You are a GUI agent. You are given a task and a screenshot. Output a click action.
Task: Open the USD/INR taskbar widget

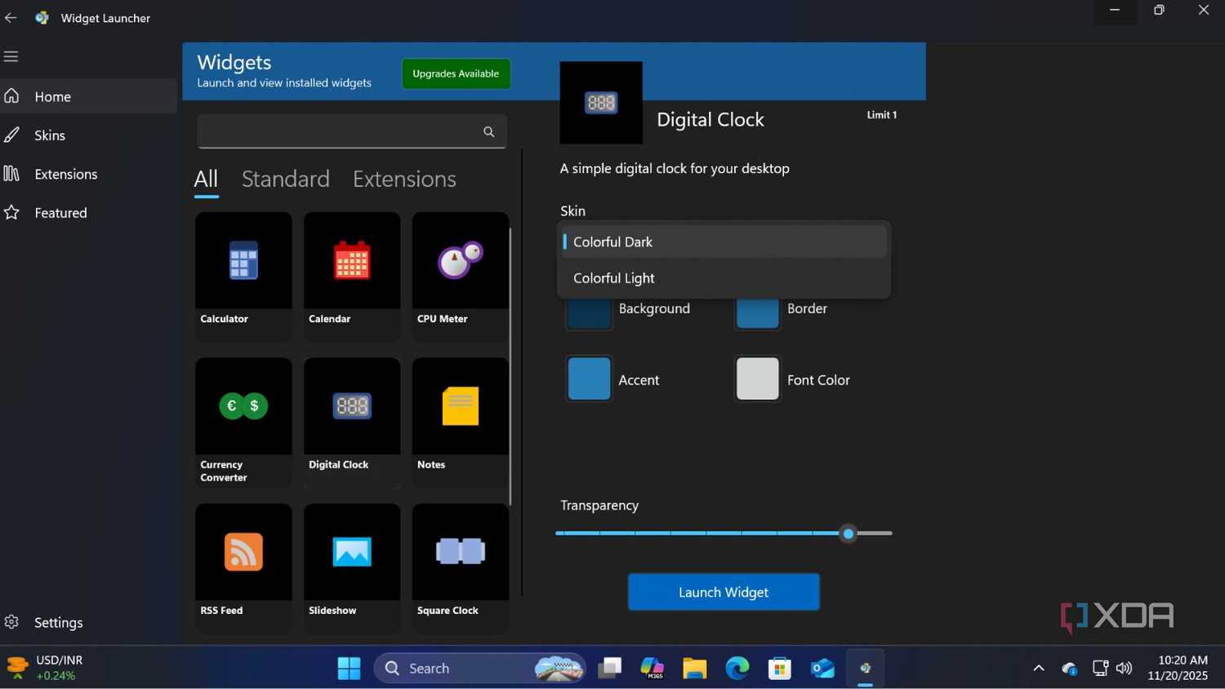pos(45,668)
